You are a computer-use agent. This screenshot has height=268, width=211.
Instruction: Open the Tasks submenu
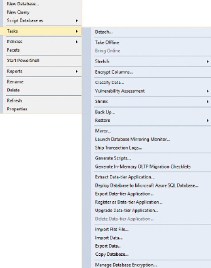41,31
